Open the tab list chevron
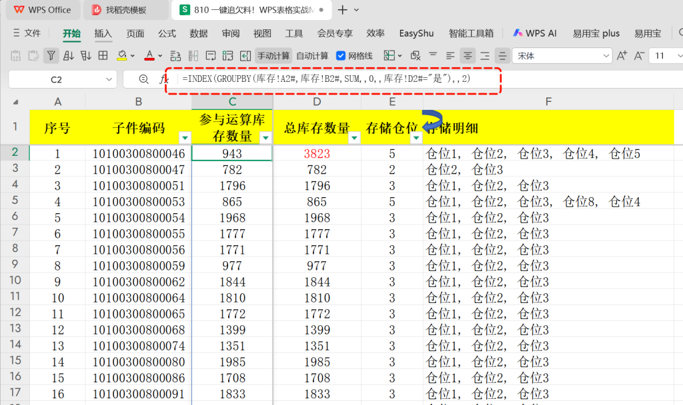Image resolution: width=683 pixels, height=405 pixels. (x=356, y=10)
